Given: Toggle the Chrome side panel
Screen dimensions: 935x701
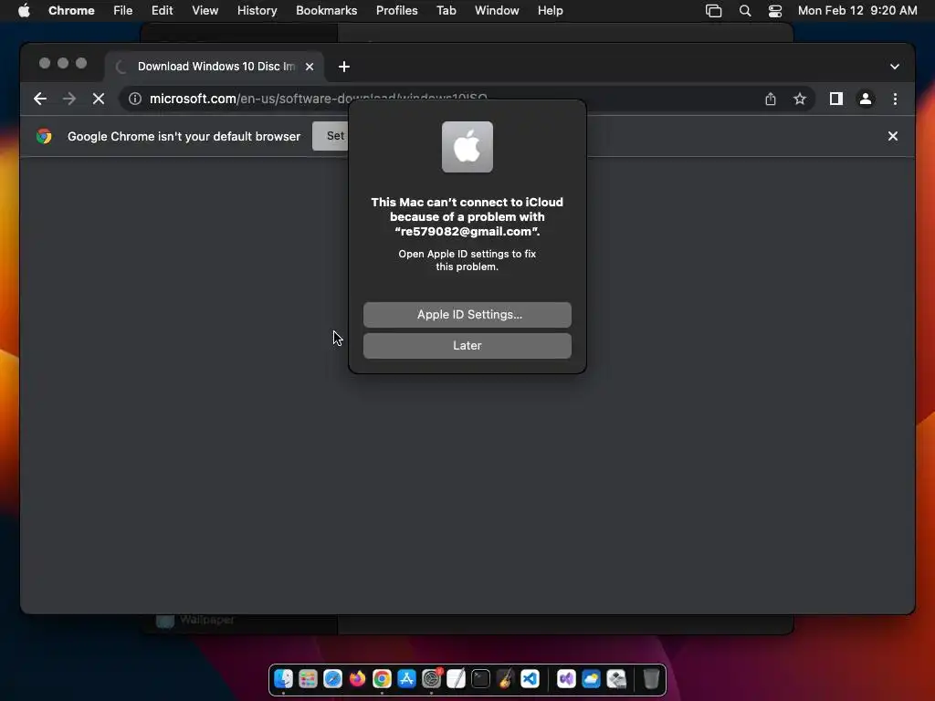Looking at the screenshot, I should coord(836,99).
